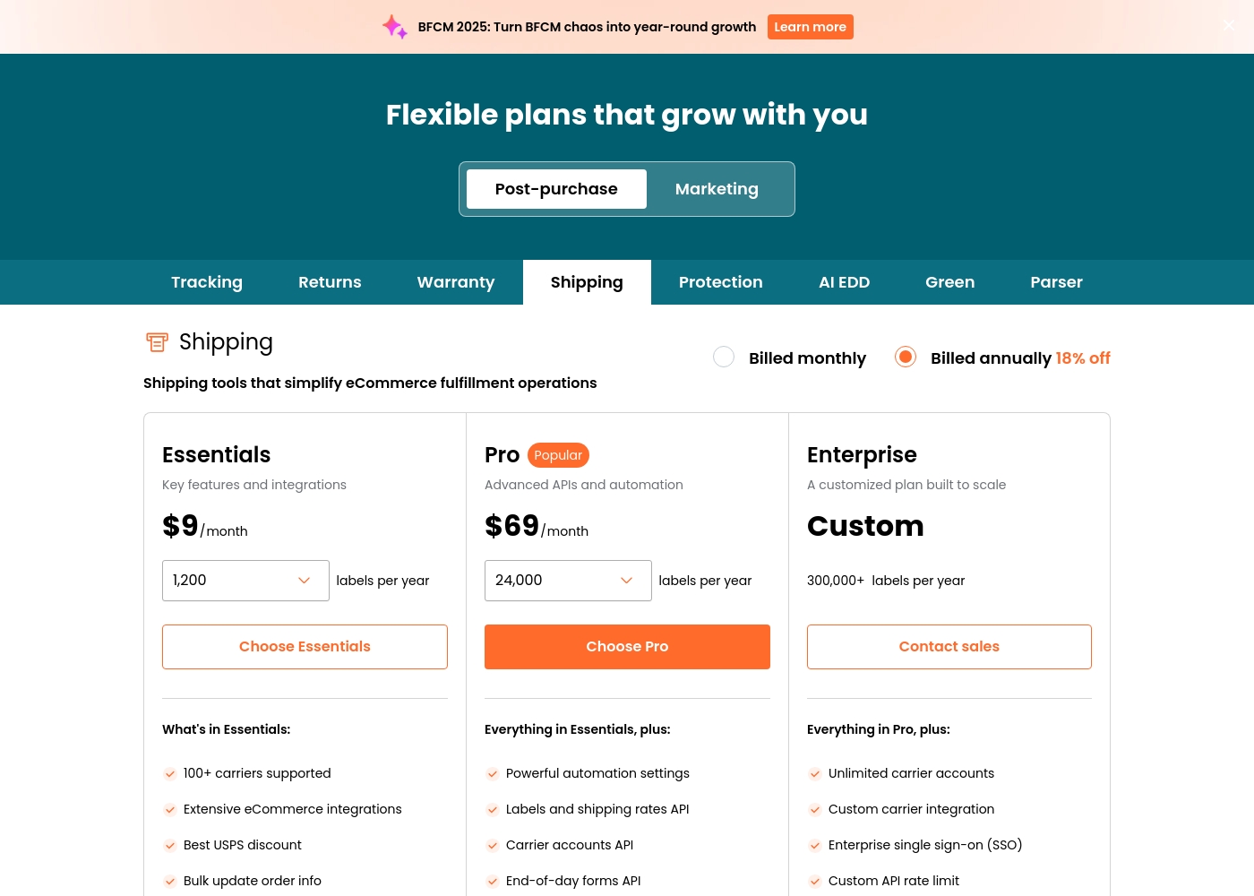The height and width of the screenshot is (896, 1254).
Task: Switch to the Tracking tab
Action: click(x=207, y=282)
